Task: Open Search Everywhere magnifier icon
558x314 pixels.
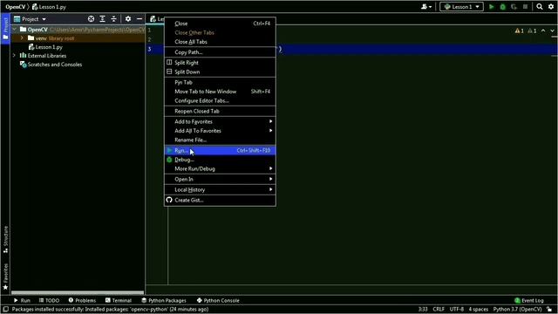Action: click(x=540, y=7)
